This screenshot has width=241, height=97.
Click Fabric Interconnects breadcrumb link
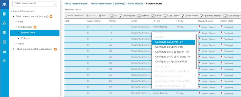76,3
